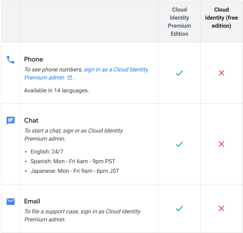The height and width of the screenshot is (233, 243).
Task: Click the red X in the Phone row
Action: pos(221,73)
